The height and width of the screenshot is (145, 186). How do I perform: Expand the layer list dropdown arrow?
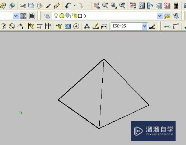160,16
